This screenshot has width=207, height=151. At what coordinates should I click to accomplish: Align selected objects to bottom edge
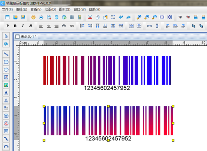point(105,26)
